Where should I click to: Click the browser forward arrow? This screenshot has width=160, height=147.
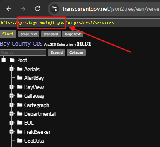pyautogui.click(x=23, y=9)
